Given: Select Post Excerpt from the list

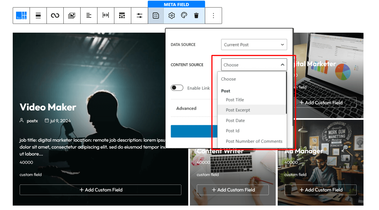Looking at the screenshot, I should (x=238, y=110).
